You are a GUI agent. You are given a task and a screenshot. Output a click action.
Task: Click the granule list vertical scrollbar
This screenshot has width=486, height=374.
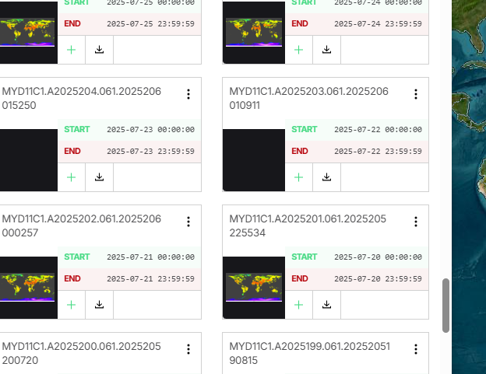[445, 306]
